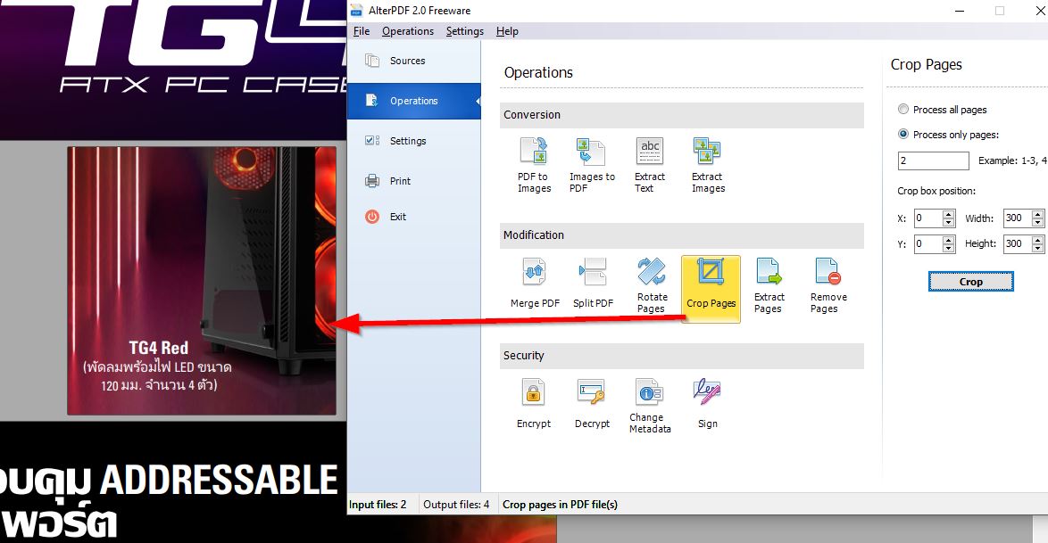1048x543 pixels.
Task: Select the Extract Images operation
Action: point(708,164)
